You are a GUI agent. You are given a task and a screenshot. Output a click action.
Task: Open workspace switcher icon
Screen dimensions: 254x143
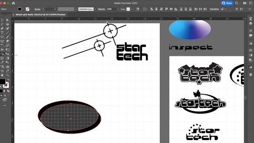[251, 3]
